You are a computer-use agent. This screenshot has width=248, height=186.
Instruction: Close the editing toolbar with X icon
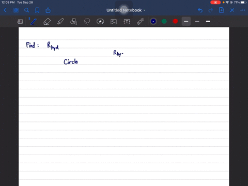pyautogui.click(x=232, y=10)
